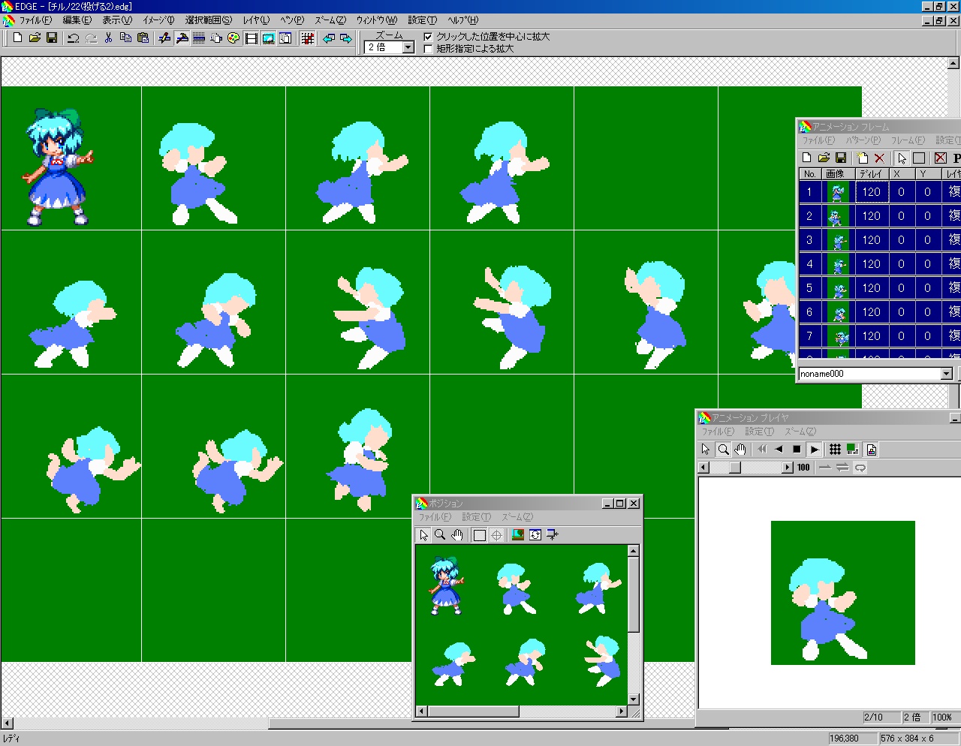Stop animation playback in Animation Player
Screen dimensions: 961x746
pos(797,449)
